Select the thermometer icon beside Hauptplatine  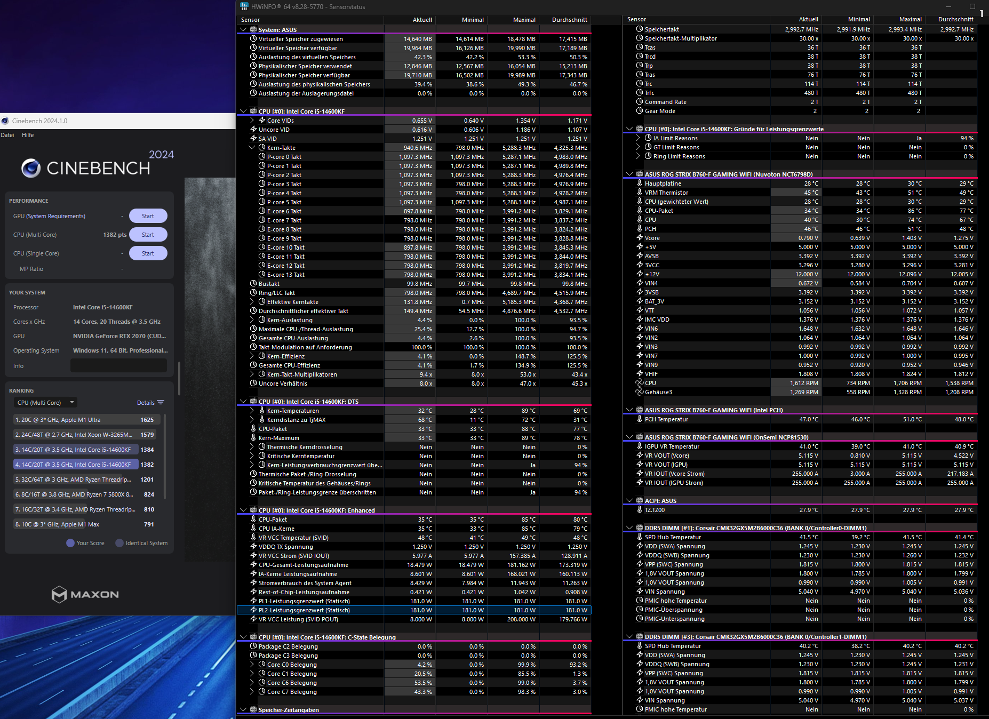[640, 183]
